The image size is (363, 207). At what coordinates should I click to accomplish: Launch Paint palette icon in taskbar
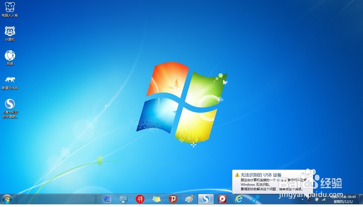point(189,199)
